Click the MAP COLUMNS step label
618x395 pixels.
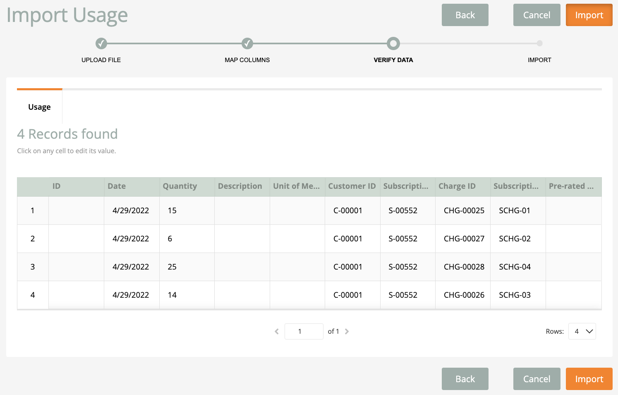pos(247,60)
